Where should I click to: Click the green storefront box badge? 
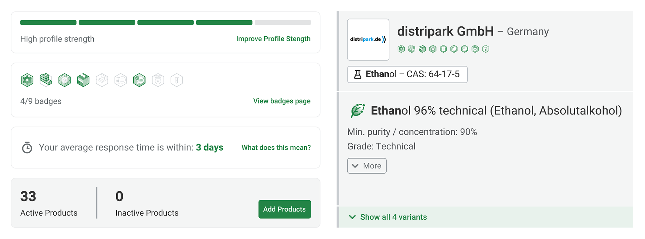tap(83, 80)
